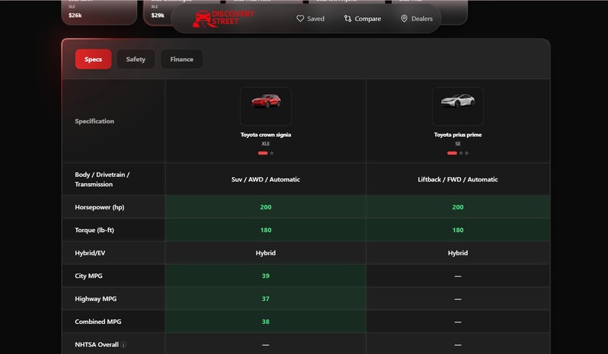Click crown signia horsepower value 200
608x354 pixels.
click(x=266, y=207)
